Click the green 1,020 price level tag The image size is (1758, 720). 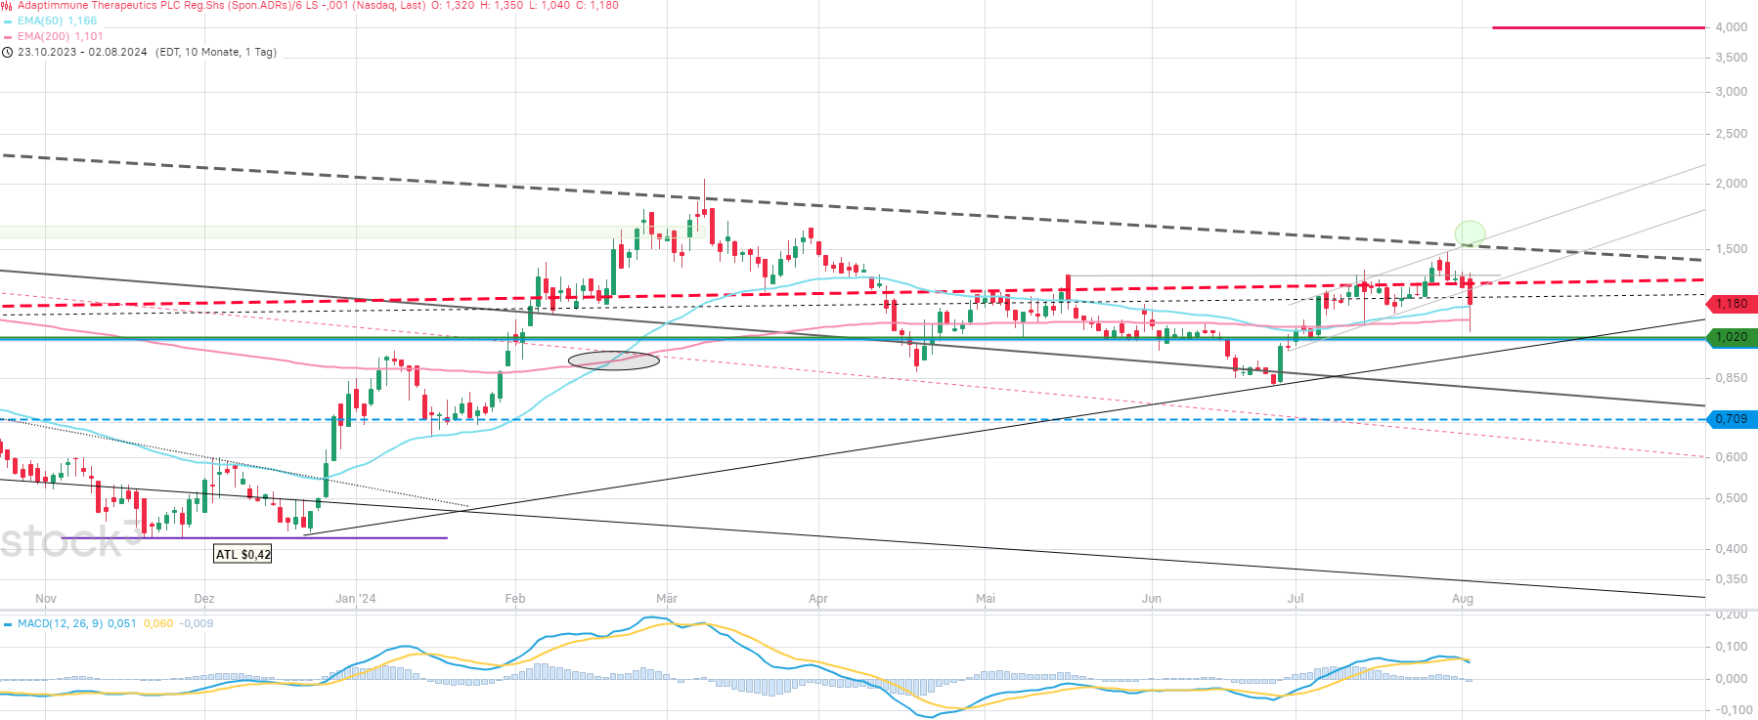[1732, 337]
